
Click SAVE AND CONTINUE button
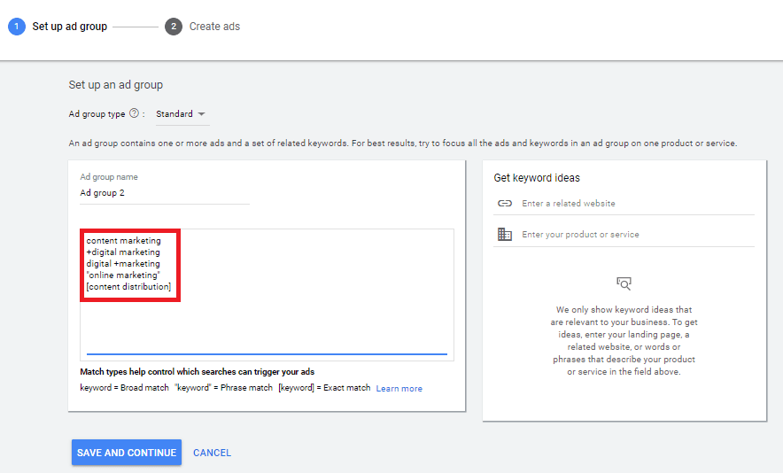pyautogui.click(x=127, y=453)
